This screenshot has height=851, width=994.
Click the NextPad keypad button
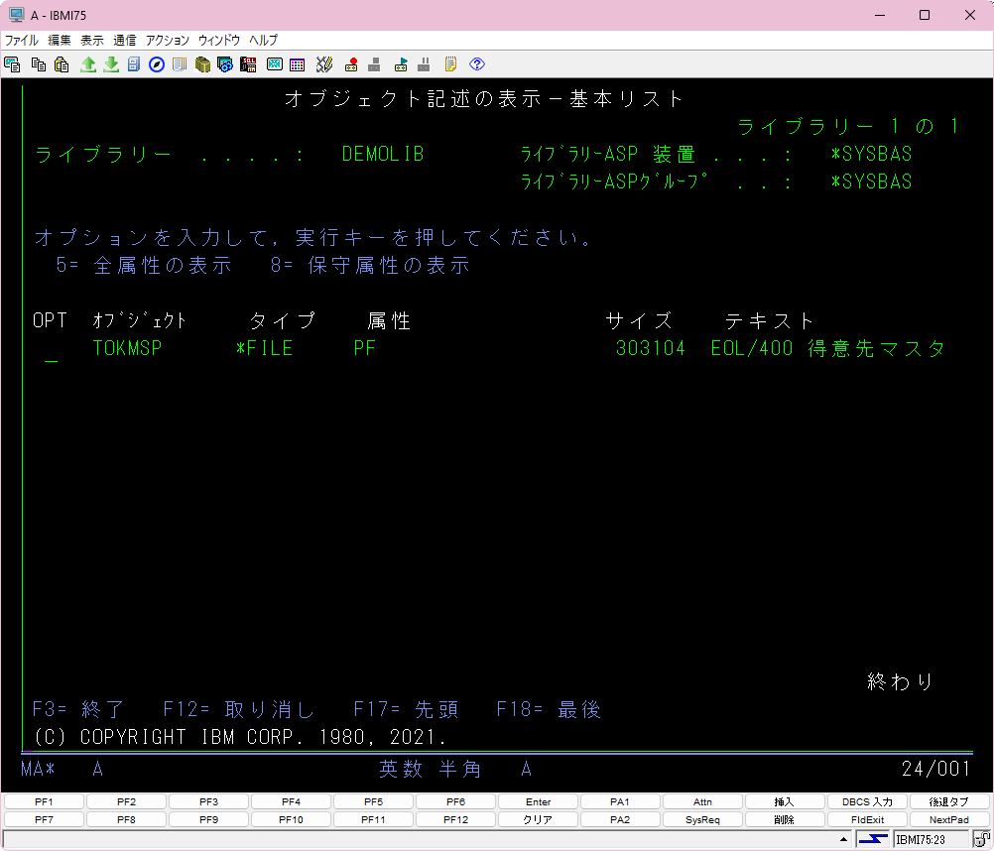(x=949, y=819)
